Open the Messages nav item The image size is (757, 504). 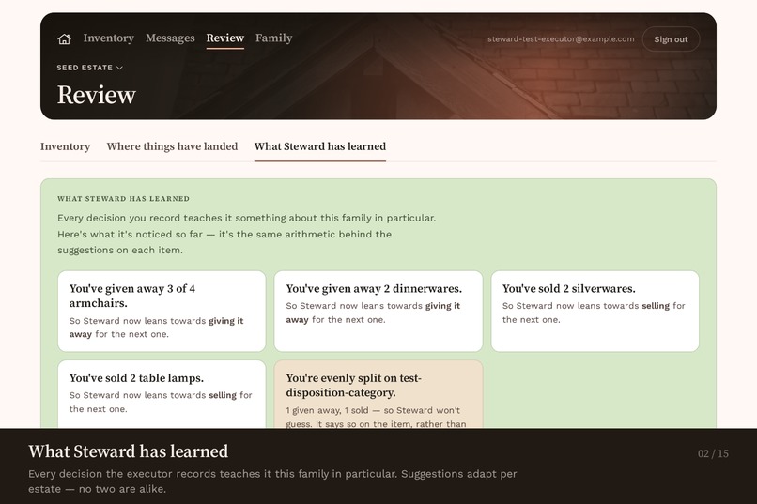pyautogui.click(x=170, y=38)
